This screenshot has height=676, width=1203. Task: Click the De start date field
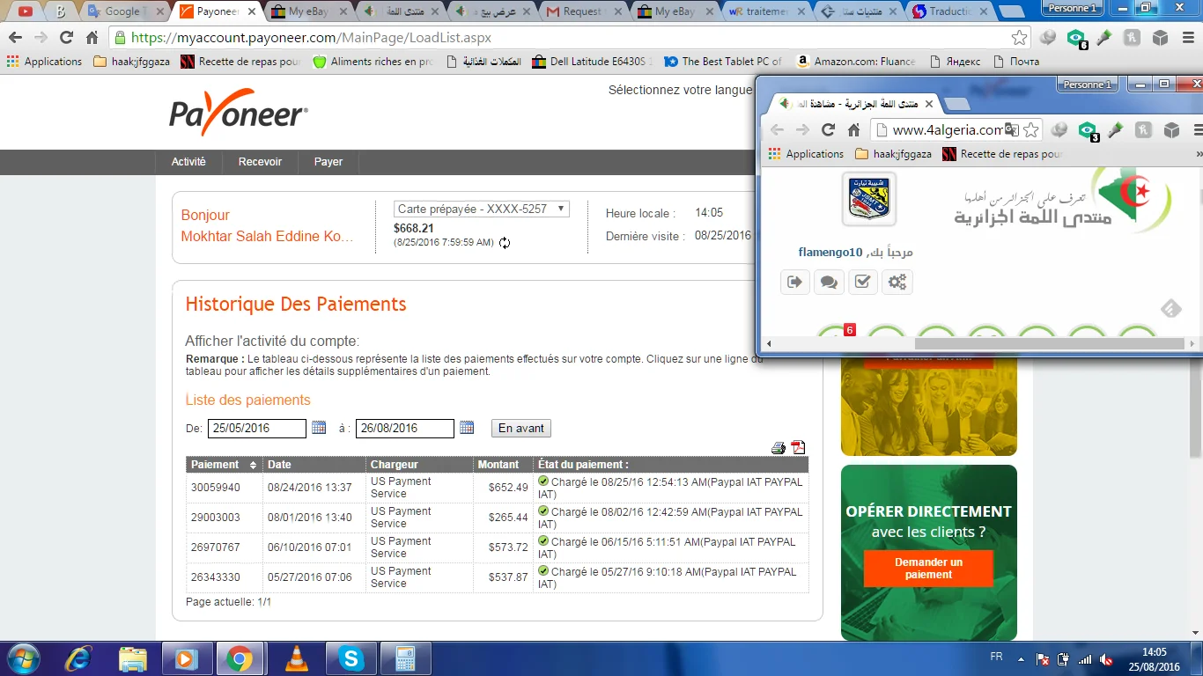click(257, 429)
